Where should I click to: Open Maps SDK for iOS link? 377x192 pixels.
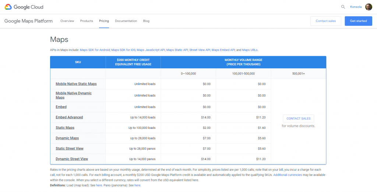(124, 50)
